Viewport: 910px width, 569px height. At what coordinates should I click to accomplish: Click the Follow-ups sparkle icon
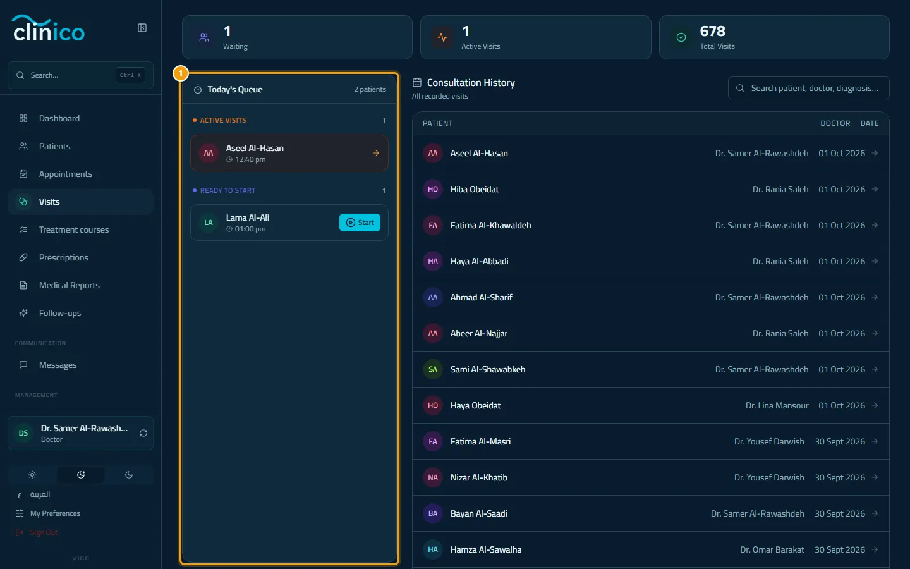point(23,313)
